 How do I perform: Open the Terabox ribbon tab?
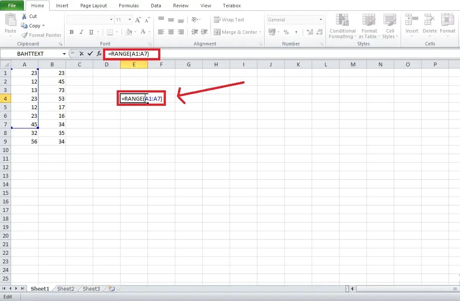click(x=231, y=5)
